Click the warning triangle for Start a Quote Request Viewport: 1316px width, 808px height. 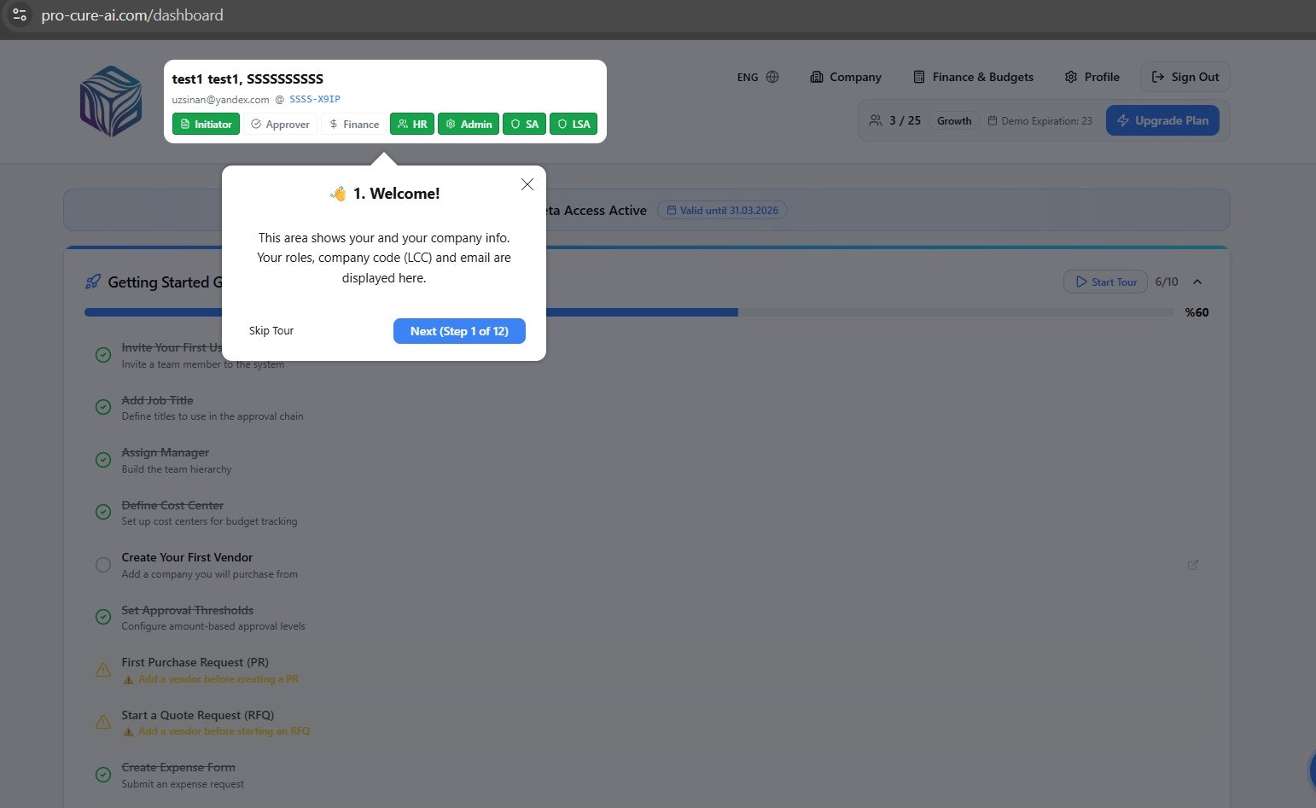pos(103,722)
